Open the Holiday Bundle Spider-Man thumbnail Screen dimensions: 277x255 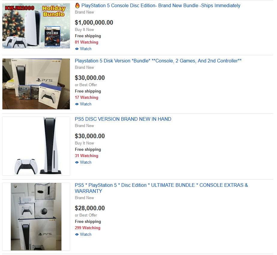point(36,26)
